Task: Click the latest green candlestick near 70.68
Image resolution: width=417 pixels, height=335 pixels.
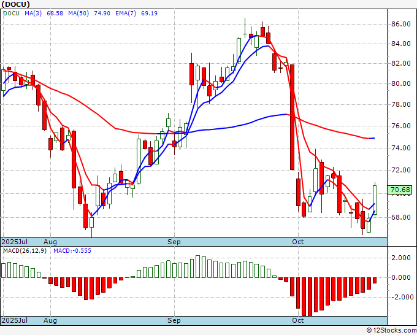Action: (375, 200)
